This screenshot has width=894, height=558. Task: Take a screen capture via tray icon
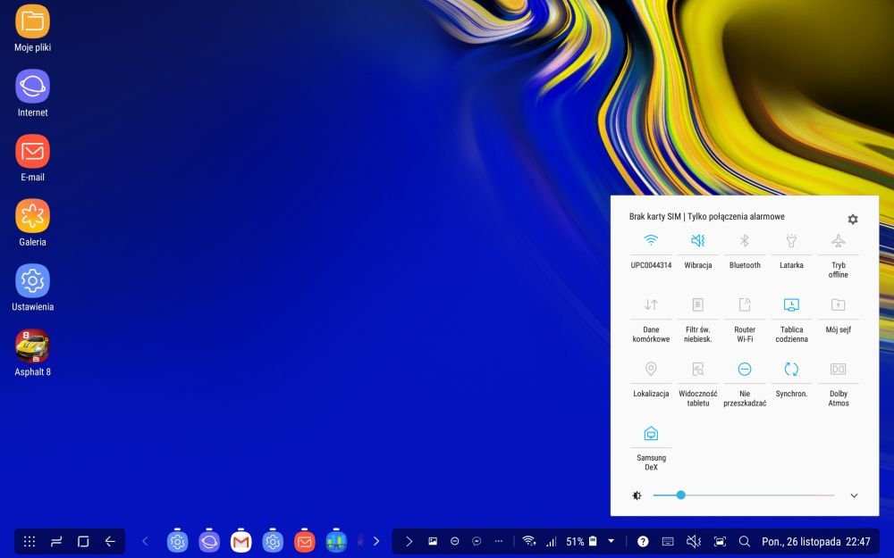[x=720, y=542]
